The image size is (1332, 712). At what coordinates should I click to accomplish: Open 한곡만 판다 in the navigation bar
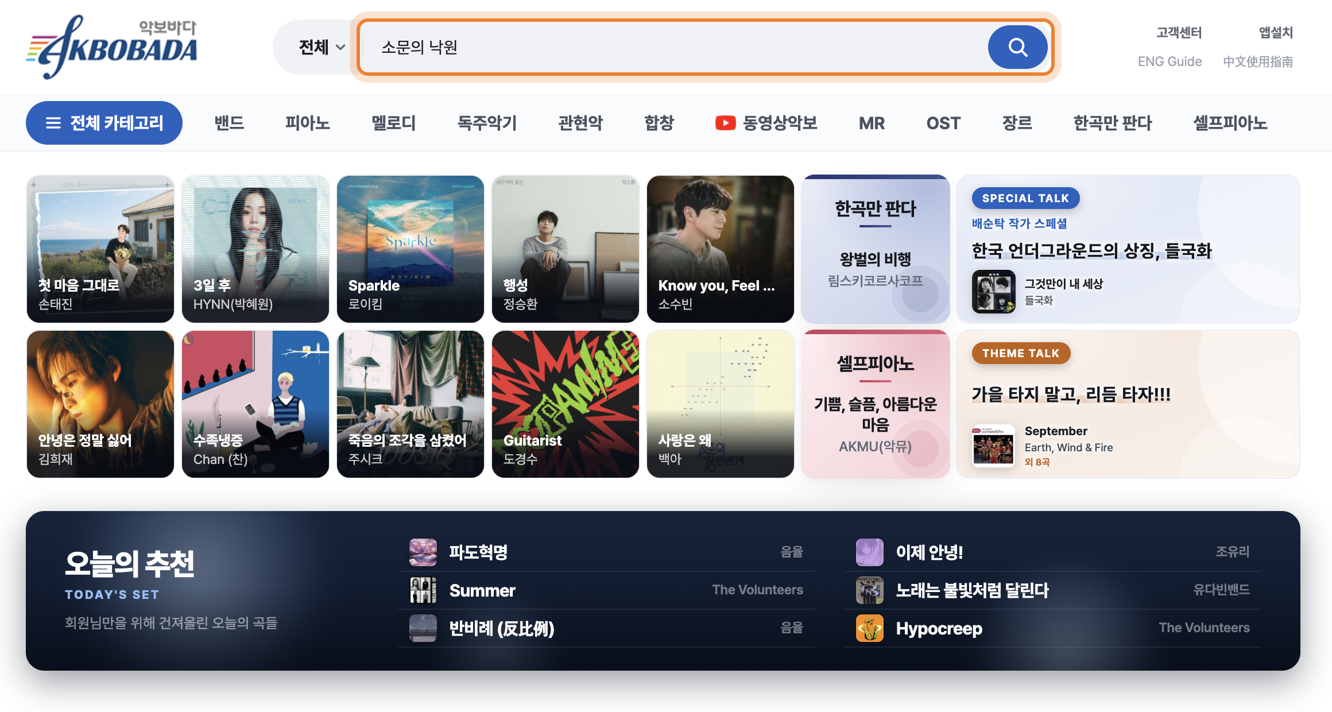(x=1113, y=123)
